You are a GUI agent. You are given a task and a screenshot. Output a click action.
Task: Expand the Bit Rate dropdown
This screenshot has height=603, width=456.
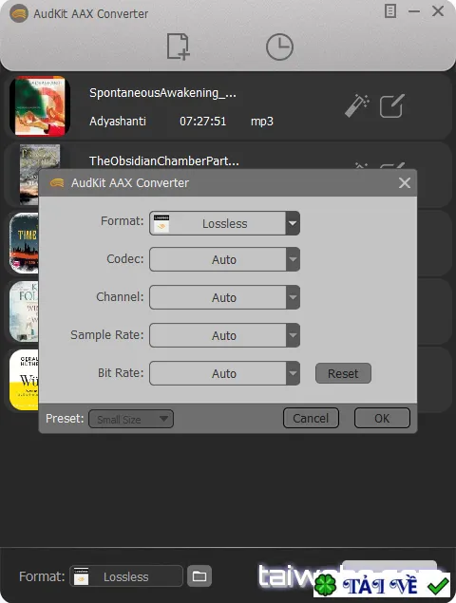pos(293,373)
